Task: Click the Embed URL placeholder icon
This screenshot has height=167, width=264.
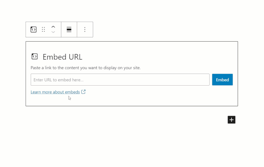Action: click(35, 56)
